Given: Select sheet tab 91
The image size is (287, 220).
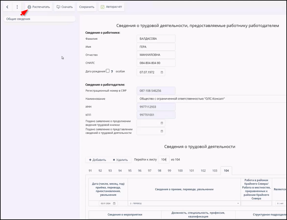Looking at the screenshot, I should coord(90,171).
